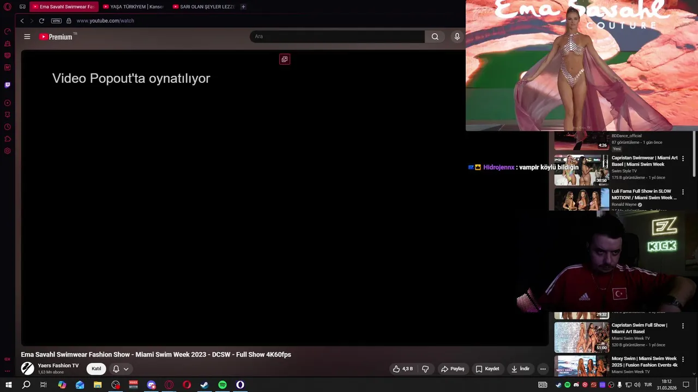The width and height of the screenshot is (698, 392).
Task: Click the YouTube search magnifier button
Action: click(x=435, y=36)
